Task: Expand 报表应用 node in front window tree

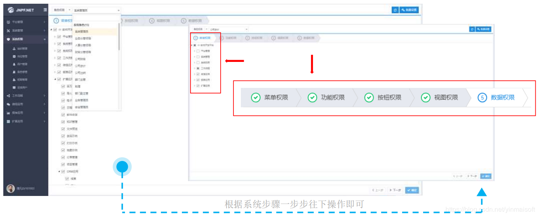Action: pos(194,80)
